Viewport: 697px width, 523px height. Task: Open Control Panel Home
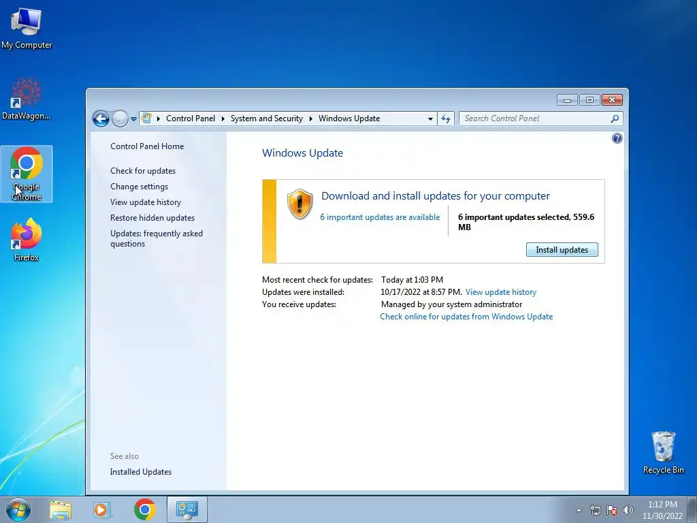[x=147, y=146]
